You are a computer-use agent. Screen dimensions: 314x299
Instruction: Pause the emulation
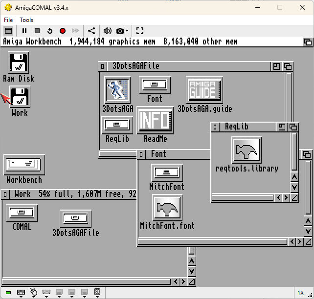[24, 31]
